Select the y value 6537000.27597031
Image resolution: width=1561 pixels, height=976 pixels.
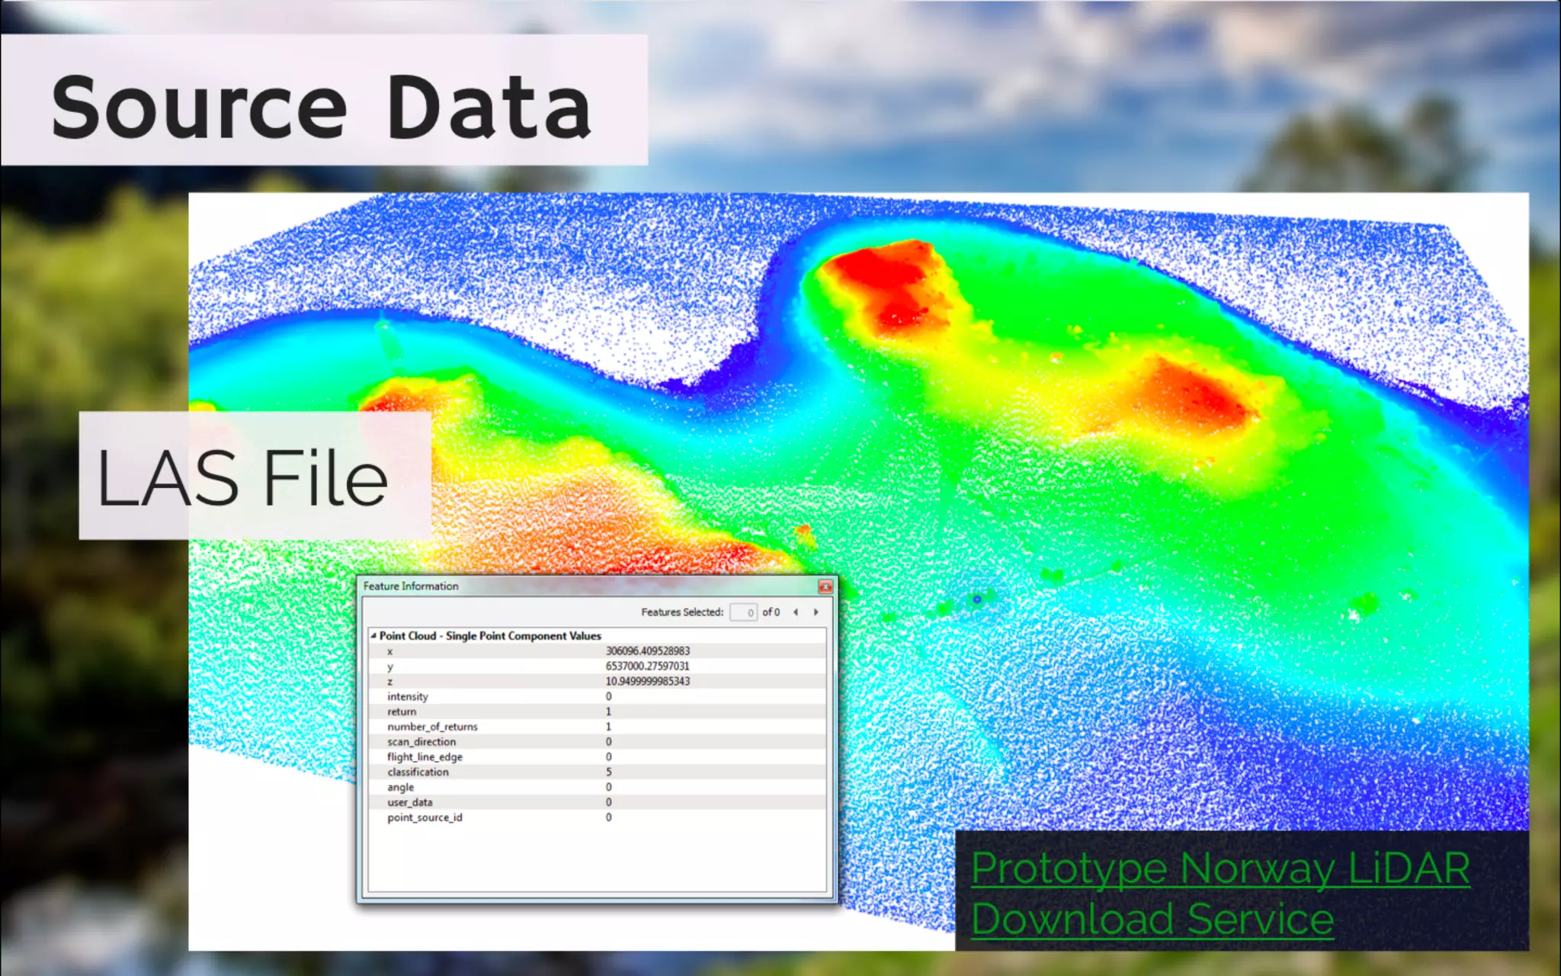(648, 666)
